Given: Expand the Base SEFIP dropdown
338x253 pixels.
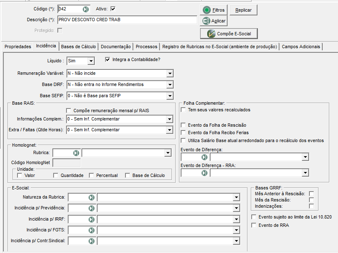Looking at the screenshot, I should coord(170,96).
